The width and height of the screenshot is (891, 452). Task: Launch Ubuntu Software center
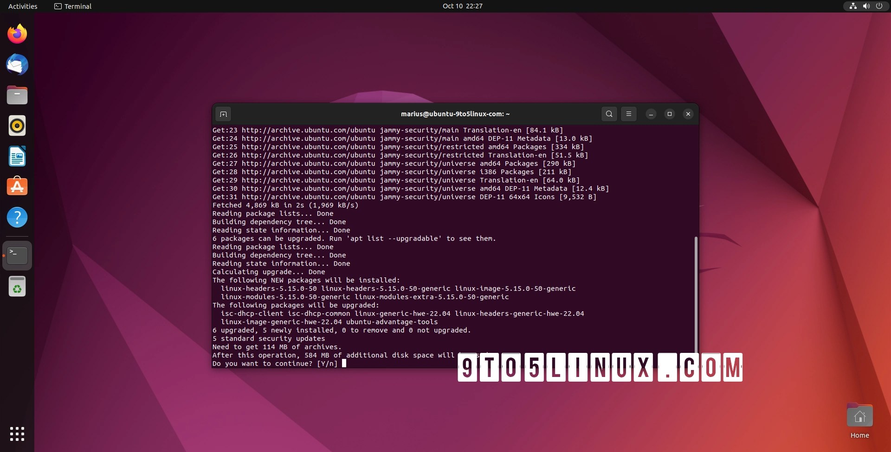[x=17, y=187]
